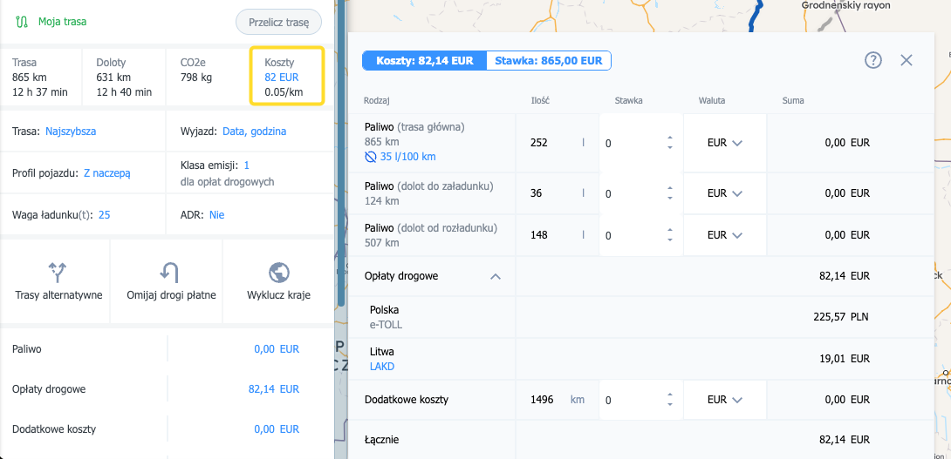The image size is (951, 459).
Task: Open the help question mark icon
Action: coord(873,60)
